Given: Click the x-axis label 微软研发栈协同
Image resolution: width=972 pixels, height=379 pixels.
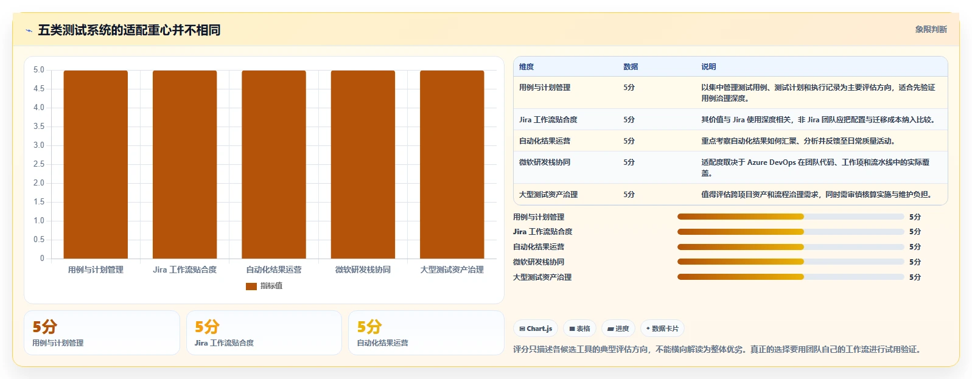Looking at the screenshot, I should (x=363, y=269).
